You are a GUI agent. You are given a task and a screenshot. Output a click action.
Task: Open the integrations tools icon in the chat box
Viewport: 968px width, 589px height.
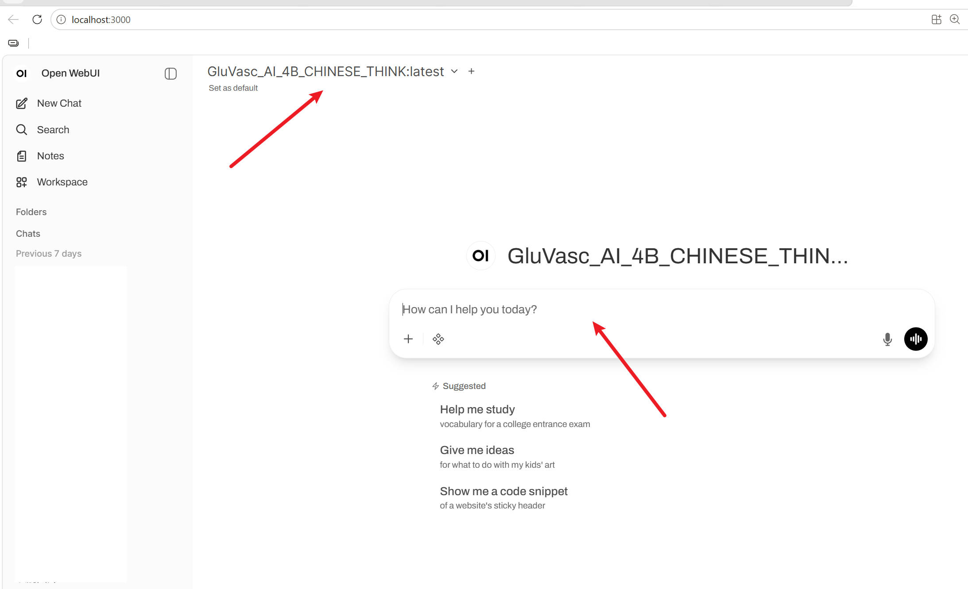pos(438,339)
